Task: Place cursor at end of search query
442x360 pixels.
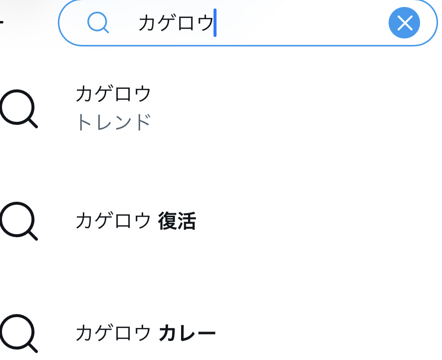Action: tap(215, 23)
